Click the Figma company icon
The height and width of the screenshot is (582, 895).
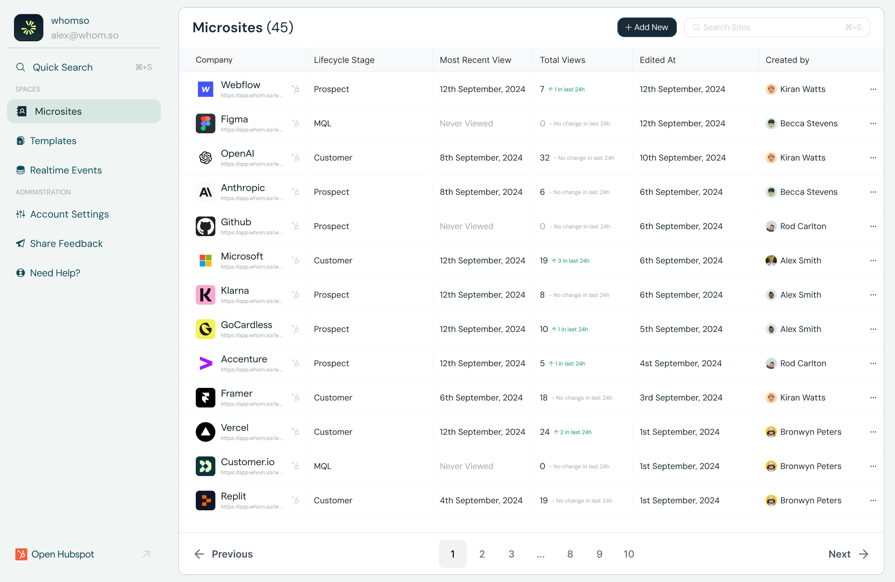pyautogui.click(x=206, y=123)
